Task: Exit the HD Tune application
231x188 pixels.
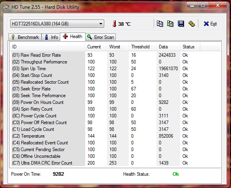Action: point(210,24)
